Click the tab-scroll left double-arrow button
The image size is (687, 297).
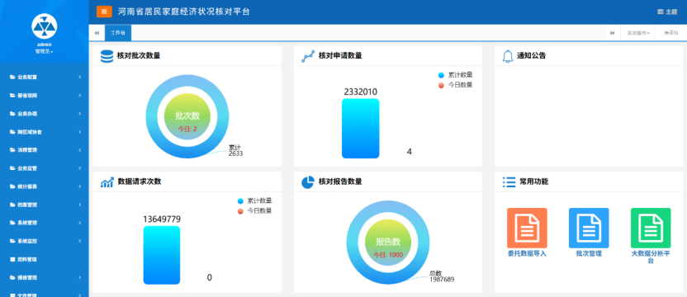point(97,33)
